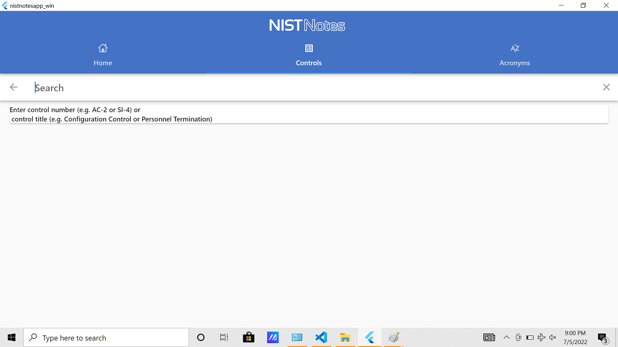The width and height of the screenshot is (618, 347).
Task: Focus the Search input field
Action: 309,88
